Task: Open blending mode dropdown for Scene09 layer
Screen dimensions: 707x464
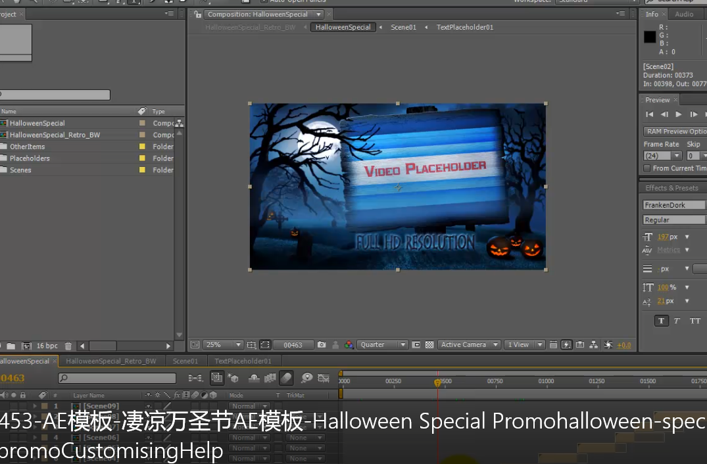Action: point(249,406)
